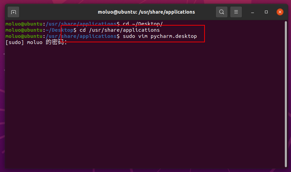Image resolution: width=291 pixels, height=172 pixels.
Task: Open terminal search
Action: coord(222,12)
